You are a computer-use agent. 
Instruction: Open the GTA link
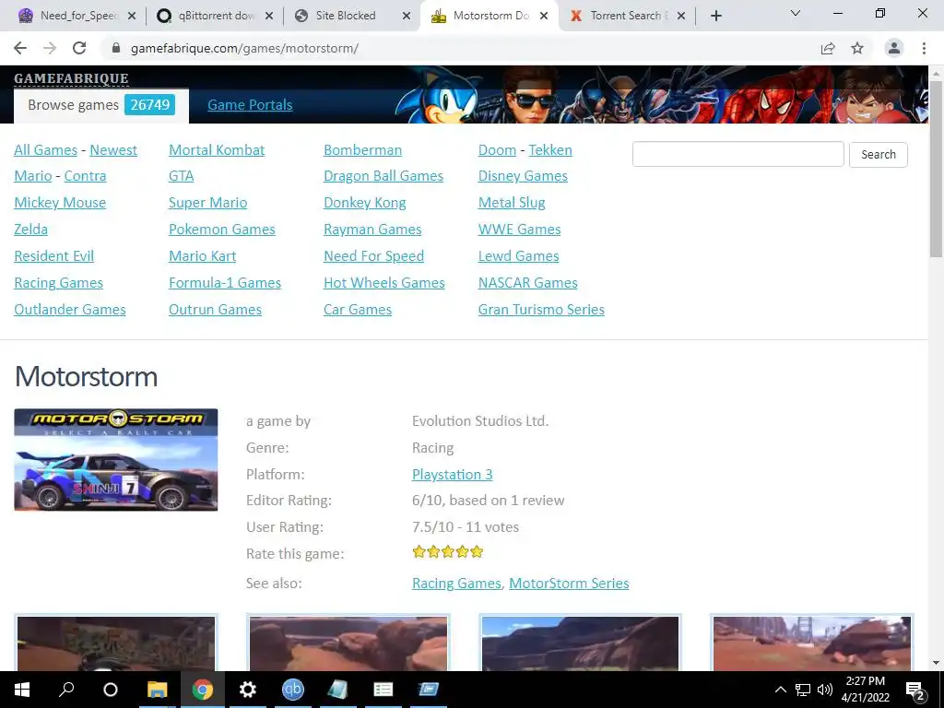(x=182, y=176)
